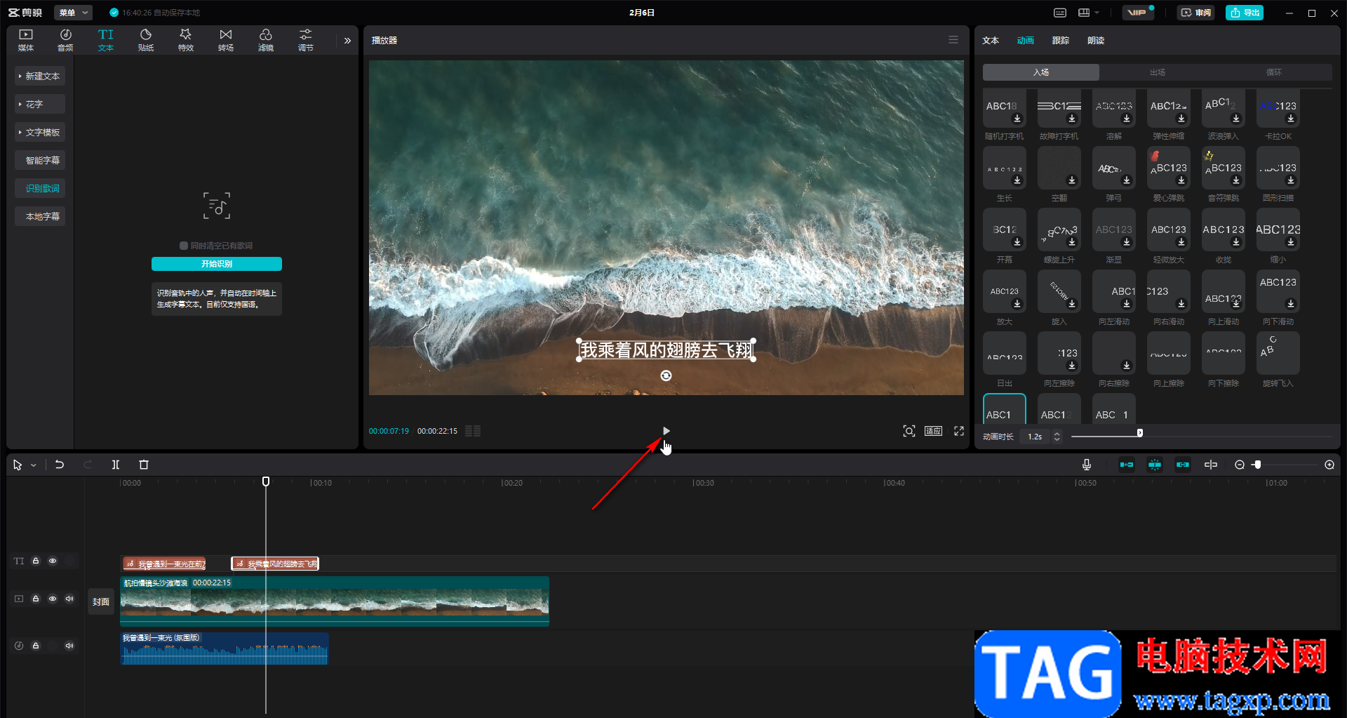Click the 导出 export button
This screenshot has height=718, width=1347.
point(1245,13)
